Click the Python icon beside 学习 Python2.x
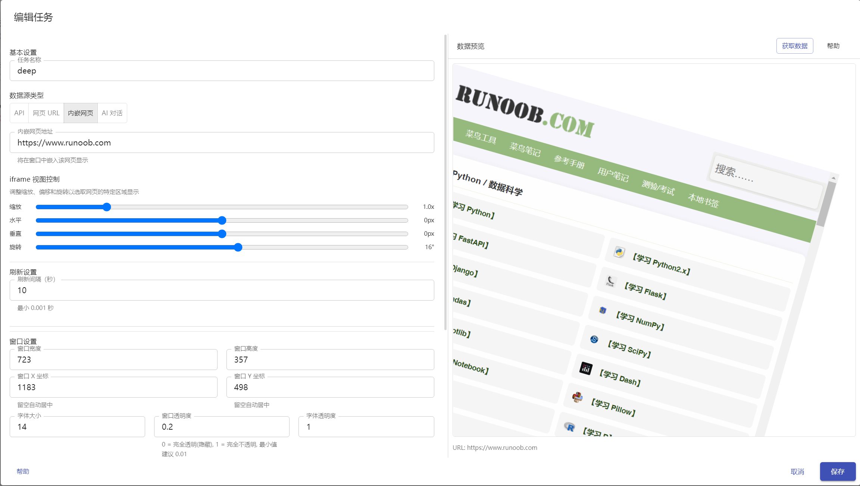Viewport: 860px width, 486px height. click(619, 253)
